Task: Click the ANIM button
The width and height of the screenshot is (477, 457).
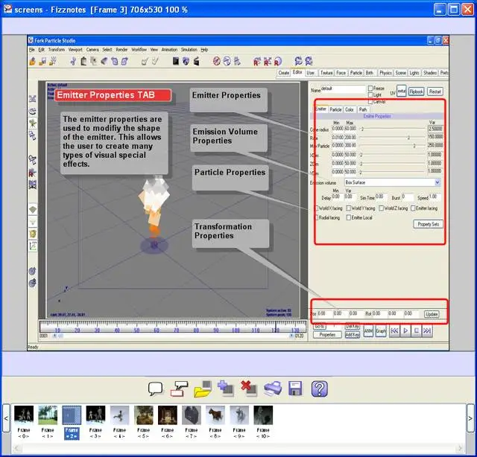Action: pos(368,331)
